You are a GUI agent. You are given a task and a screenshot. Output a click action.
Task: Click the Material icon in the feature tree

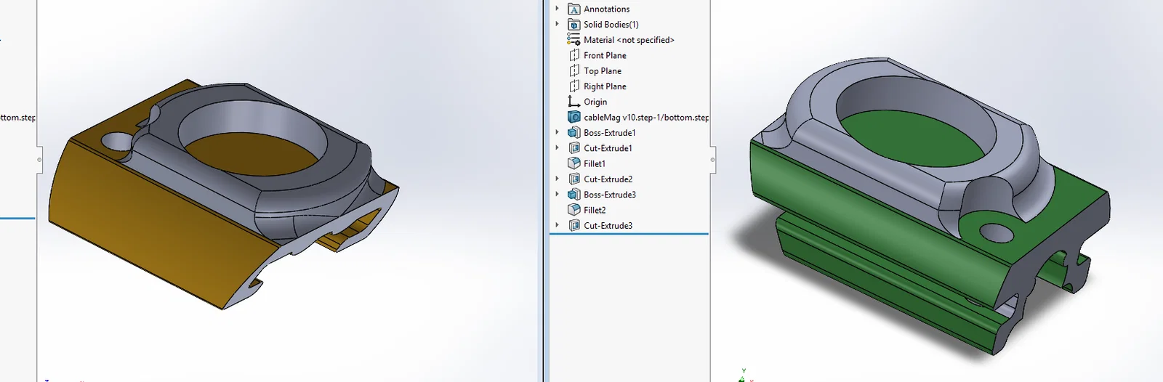pos(574,40)
